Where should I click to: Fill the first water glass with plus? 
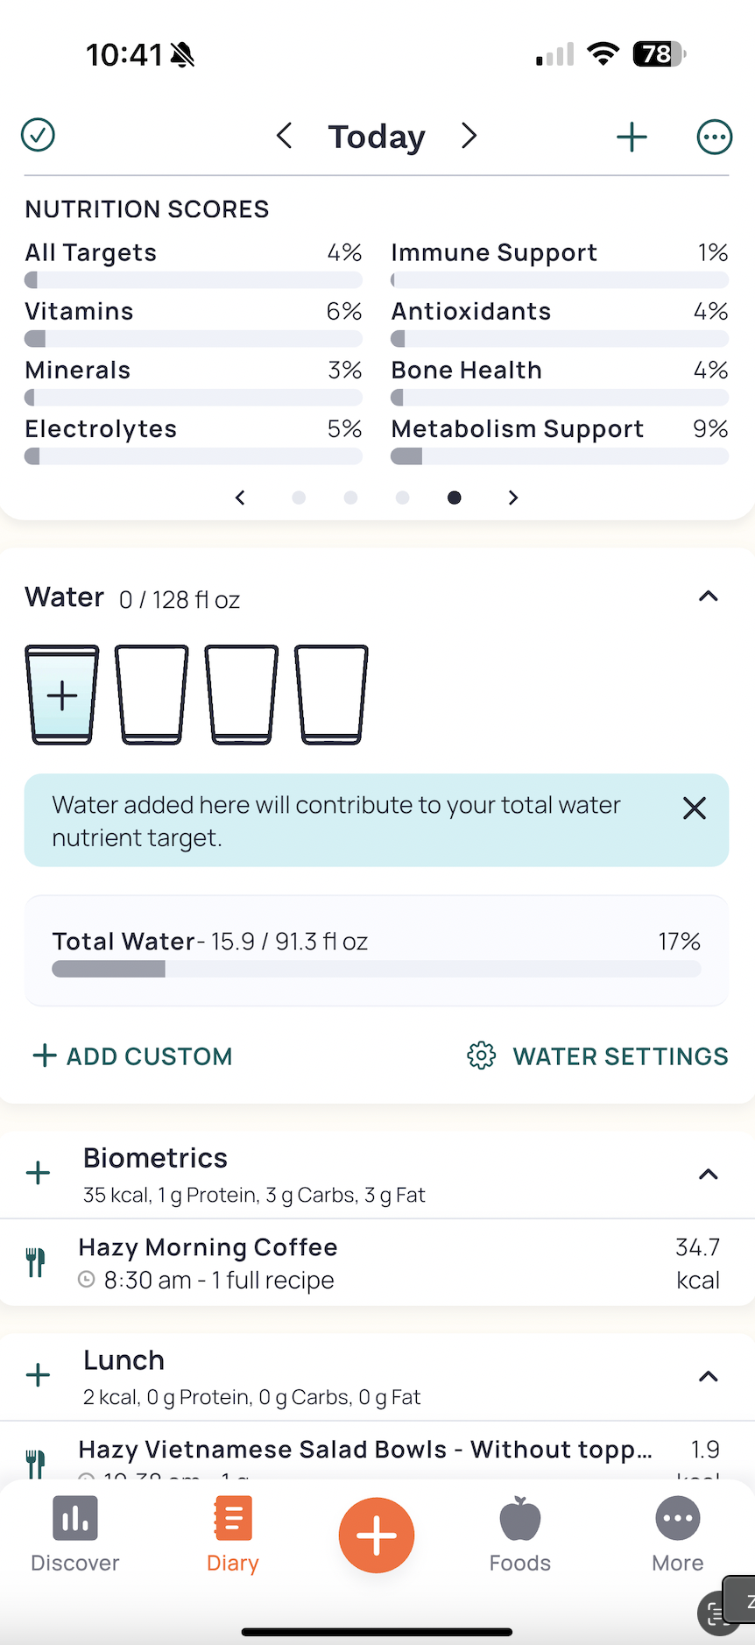(x=62, y=695)
